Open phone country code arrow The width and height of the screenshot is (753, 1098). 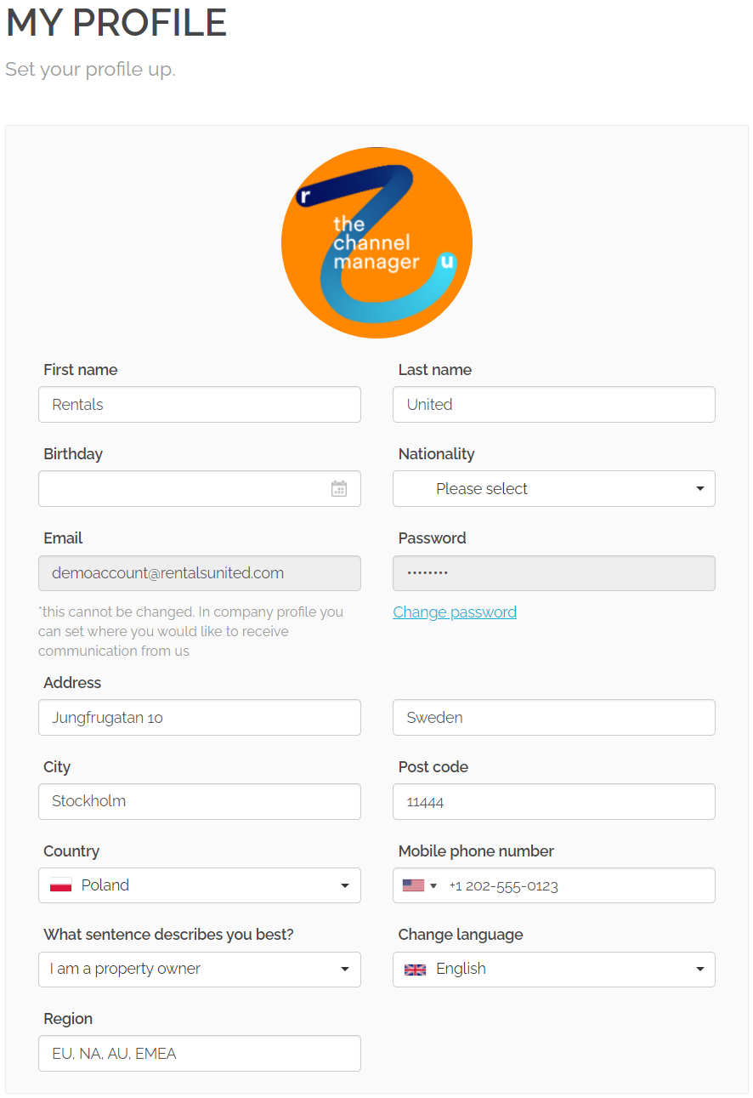[x=433, y=885]
